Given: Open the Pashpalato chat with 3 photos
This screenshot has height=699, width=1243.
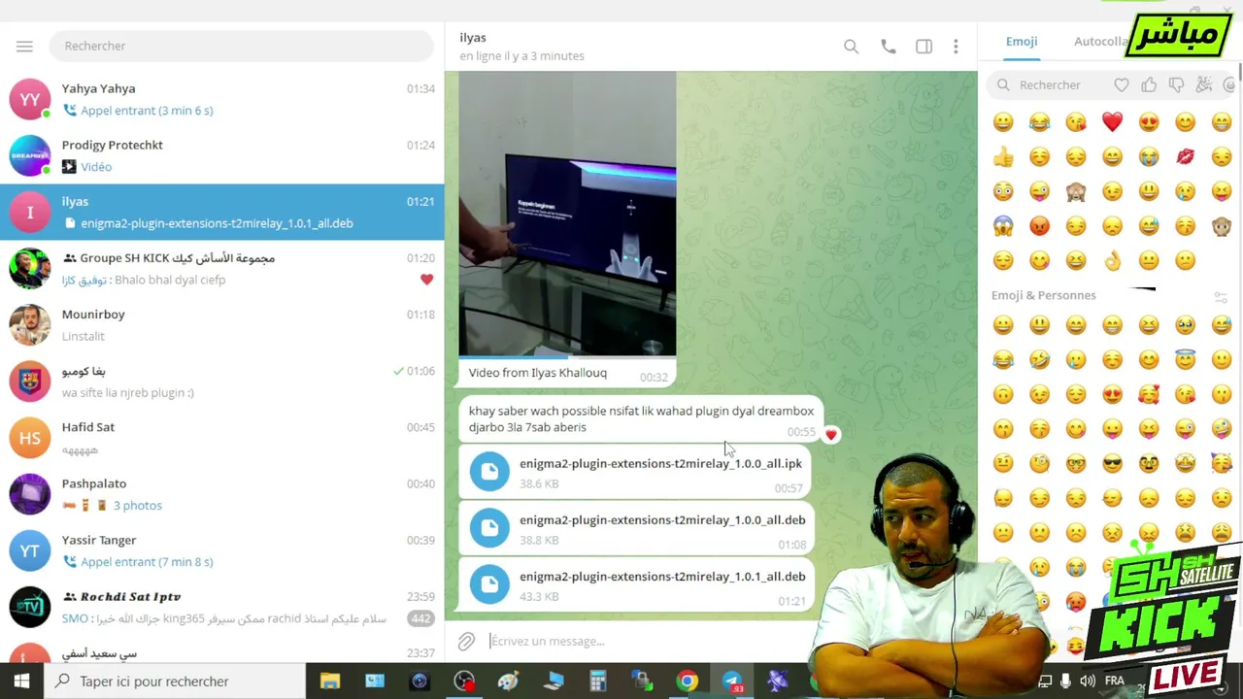Looking at the screenshot, I should [222, 494].
